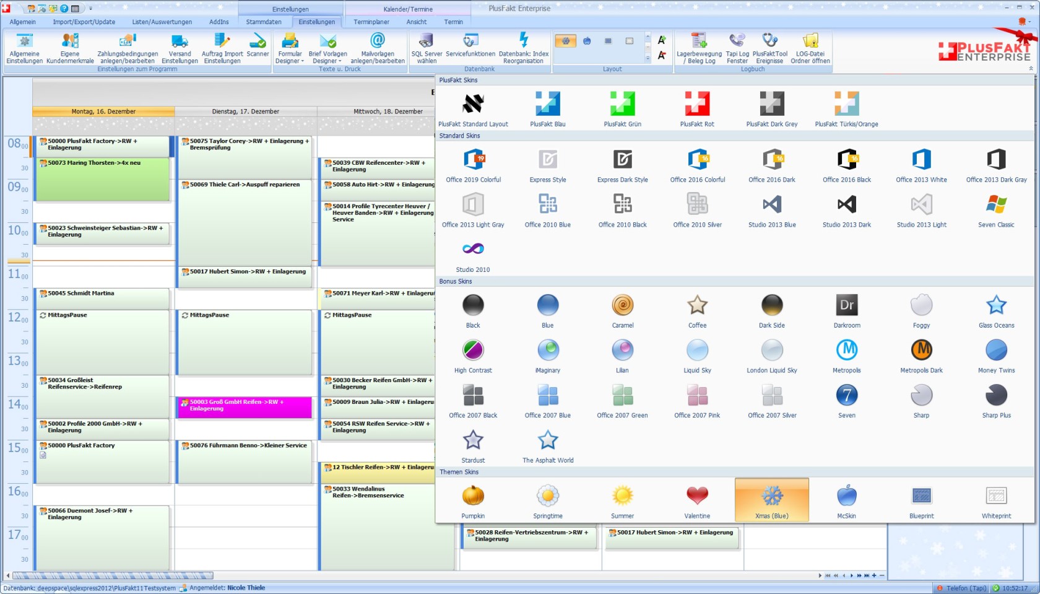Apply Office 2019 Colorful skin
Screen dimensions: 1040x594
click(474, 165)
